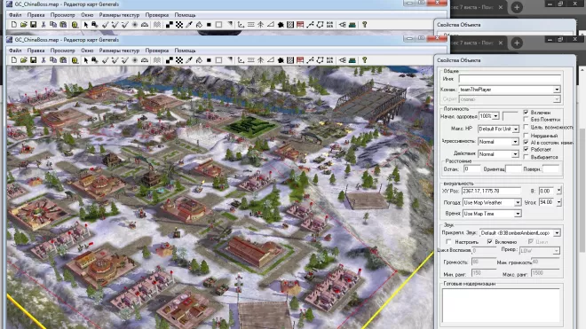The width and height of the screenshot is (586, 329).
Task: Open the Правка menu in front editor window
Action: pyautogui.click(x=36, y=51)
